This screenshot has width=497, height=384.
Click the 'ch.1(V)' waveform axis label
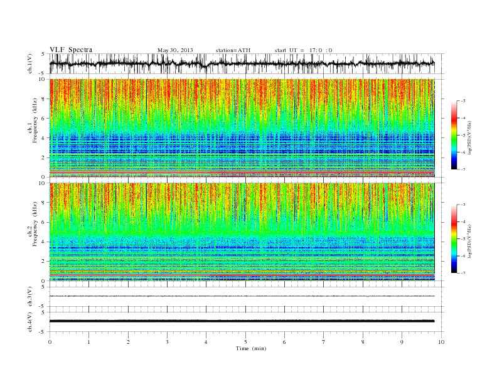tap(30, 63)
